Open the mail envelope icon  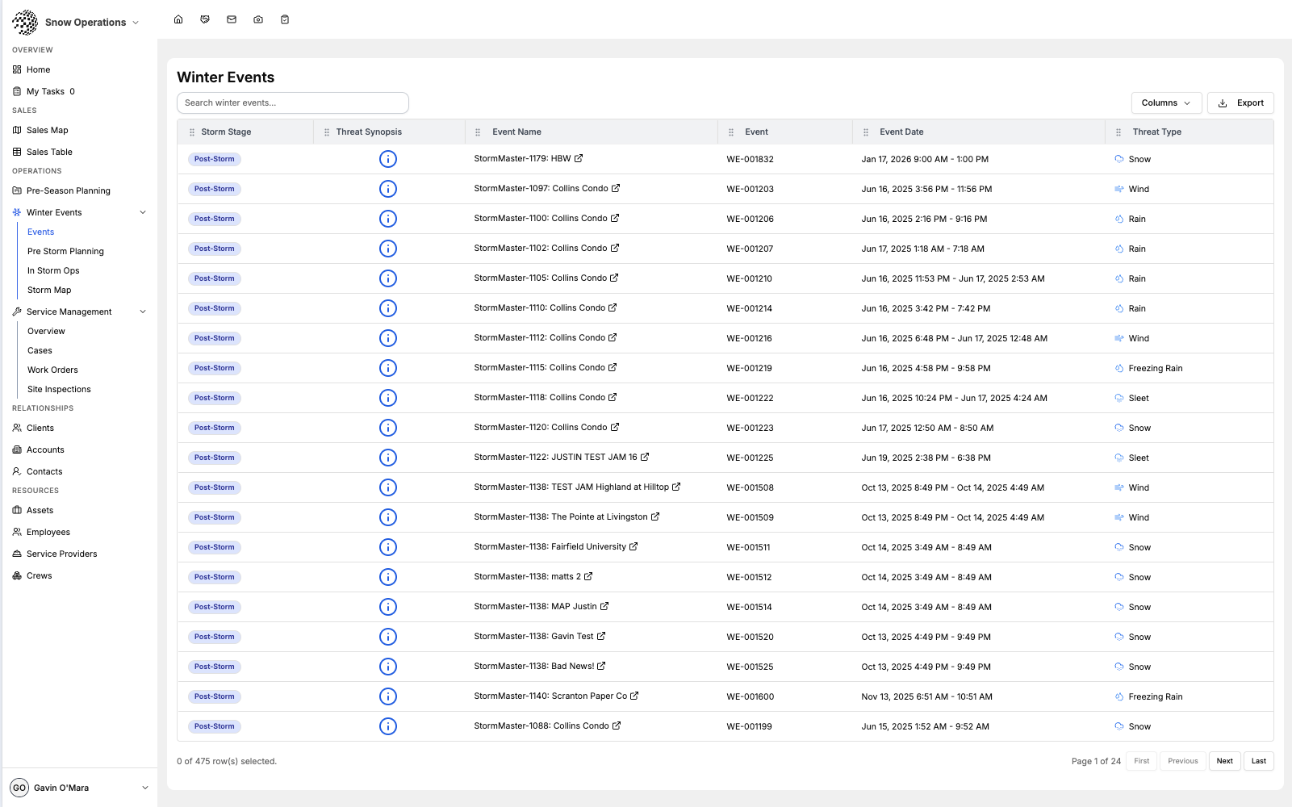click(232, 19)
